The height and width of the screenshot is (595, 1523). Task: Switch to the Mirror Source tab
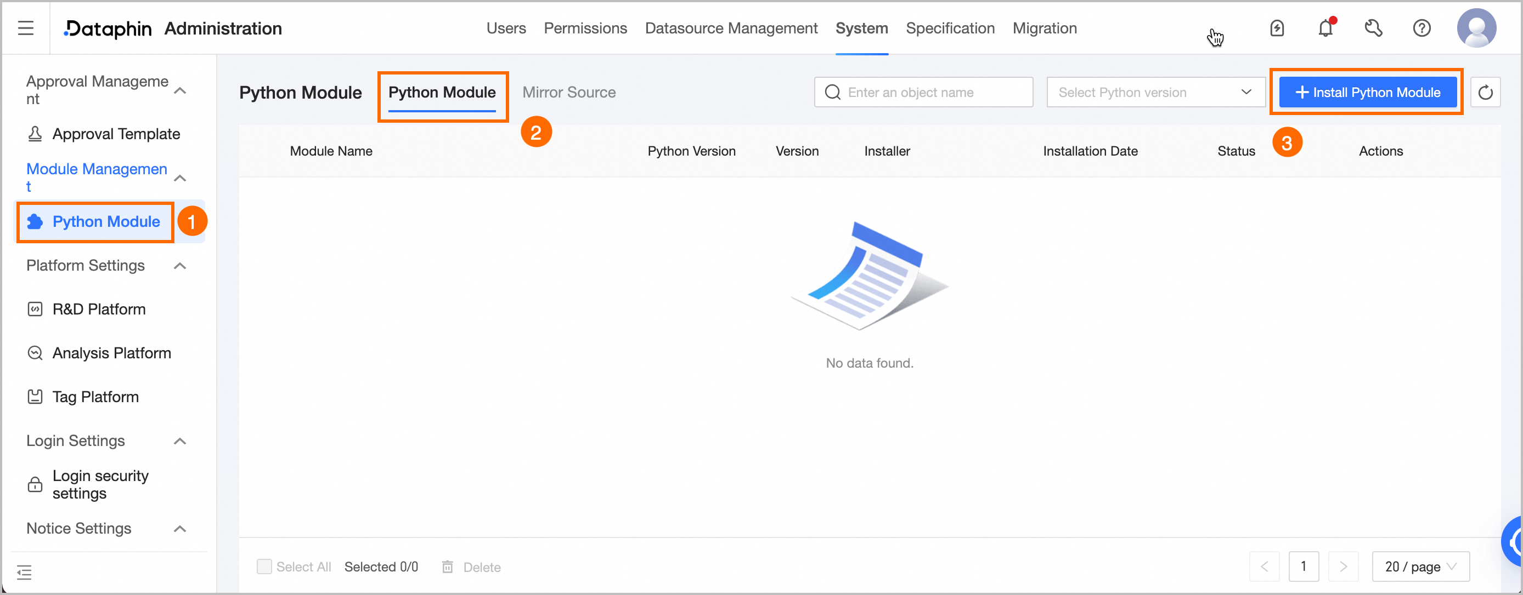[x=568, y=92]
